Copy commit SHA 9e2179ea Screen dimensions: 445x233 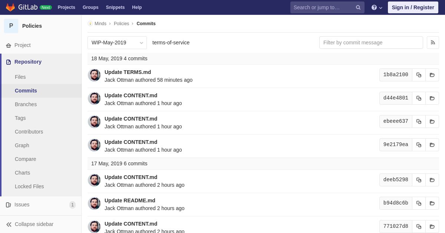[419, 145]
